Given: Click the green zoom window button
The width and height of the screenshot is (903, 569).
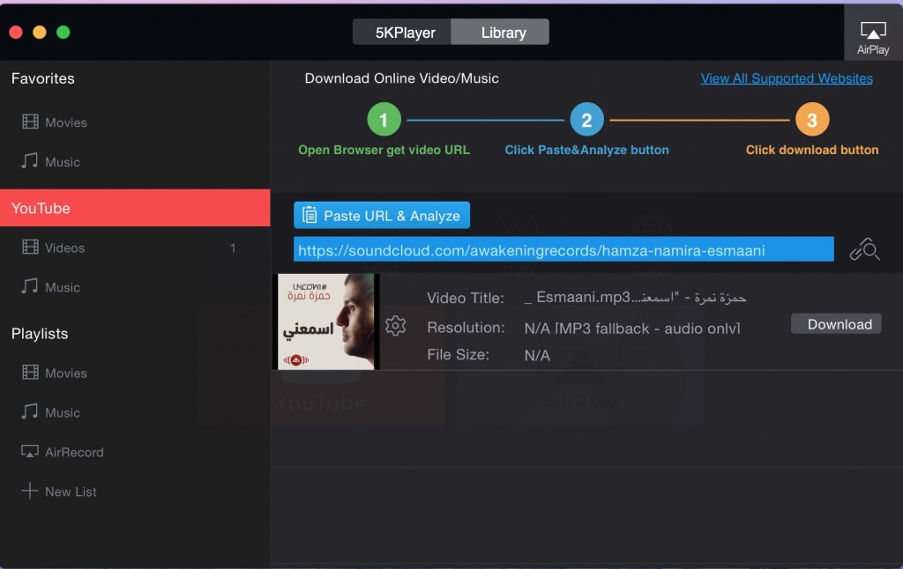Looking at the screenshot, I should (63, 33).
